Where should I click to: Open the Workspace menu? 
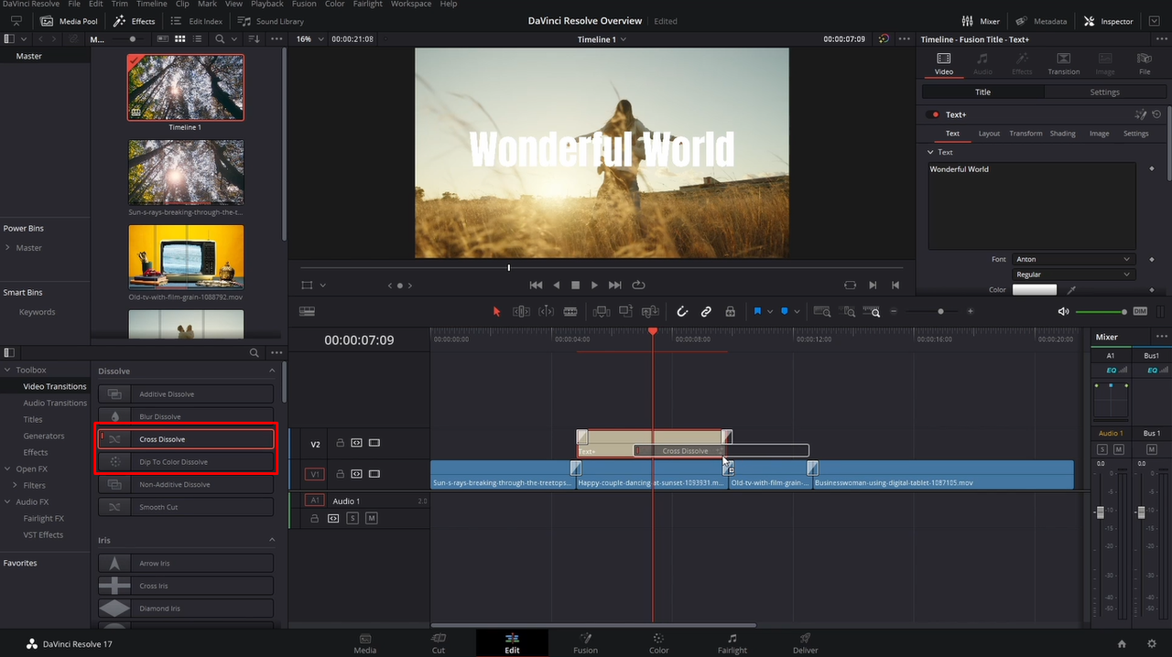(x=411, y=4)
